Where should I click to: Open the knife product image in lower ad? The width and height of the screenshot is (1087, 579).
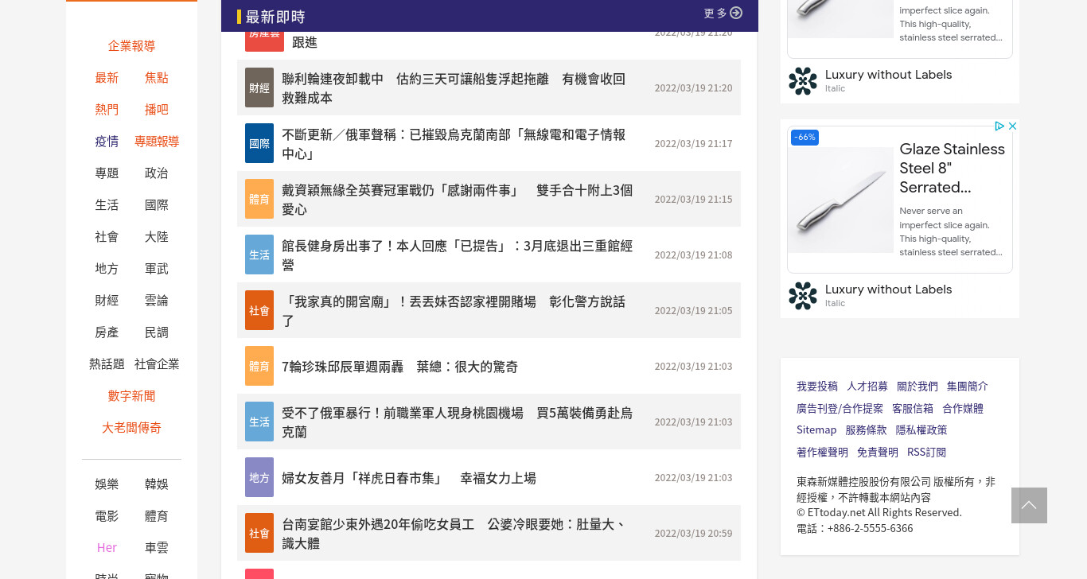point(840,200)
